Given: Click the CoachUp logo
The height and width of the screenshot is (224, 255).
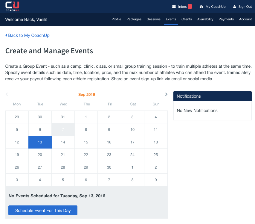Looking at the screenshot, I should pos(12,6).
